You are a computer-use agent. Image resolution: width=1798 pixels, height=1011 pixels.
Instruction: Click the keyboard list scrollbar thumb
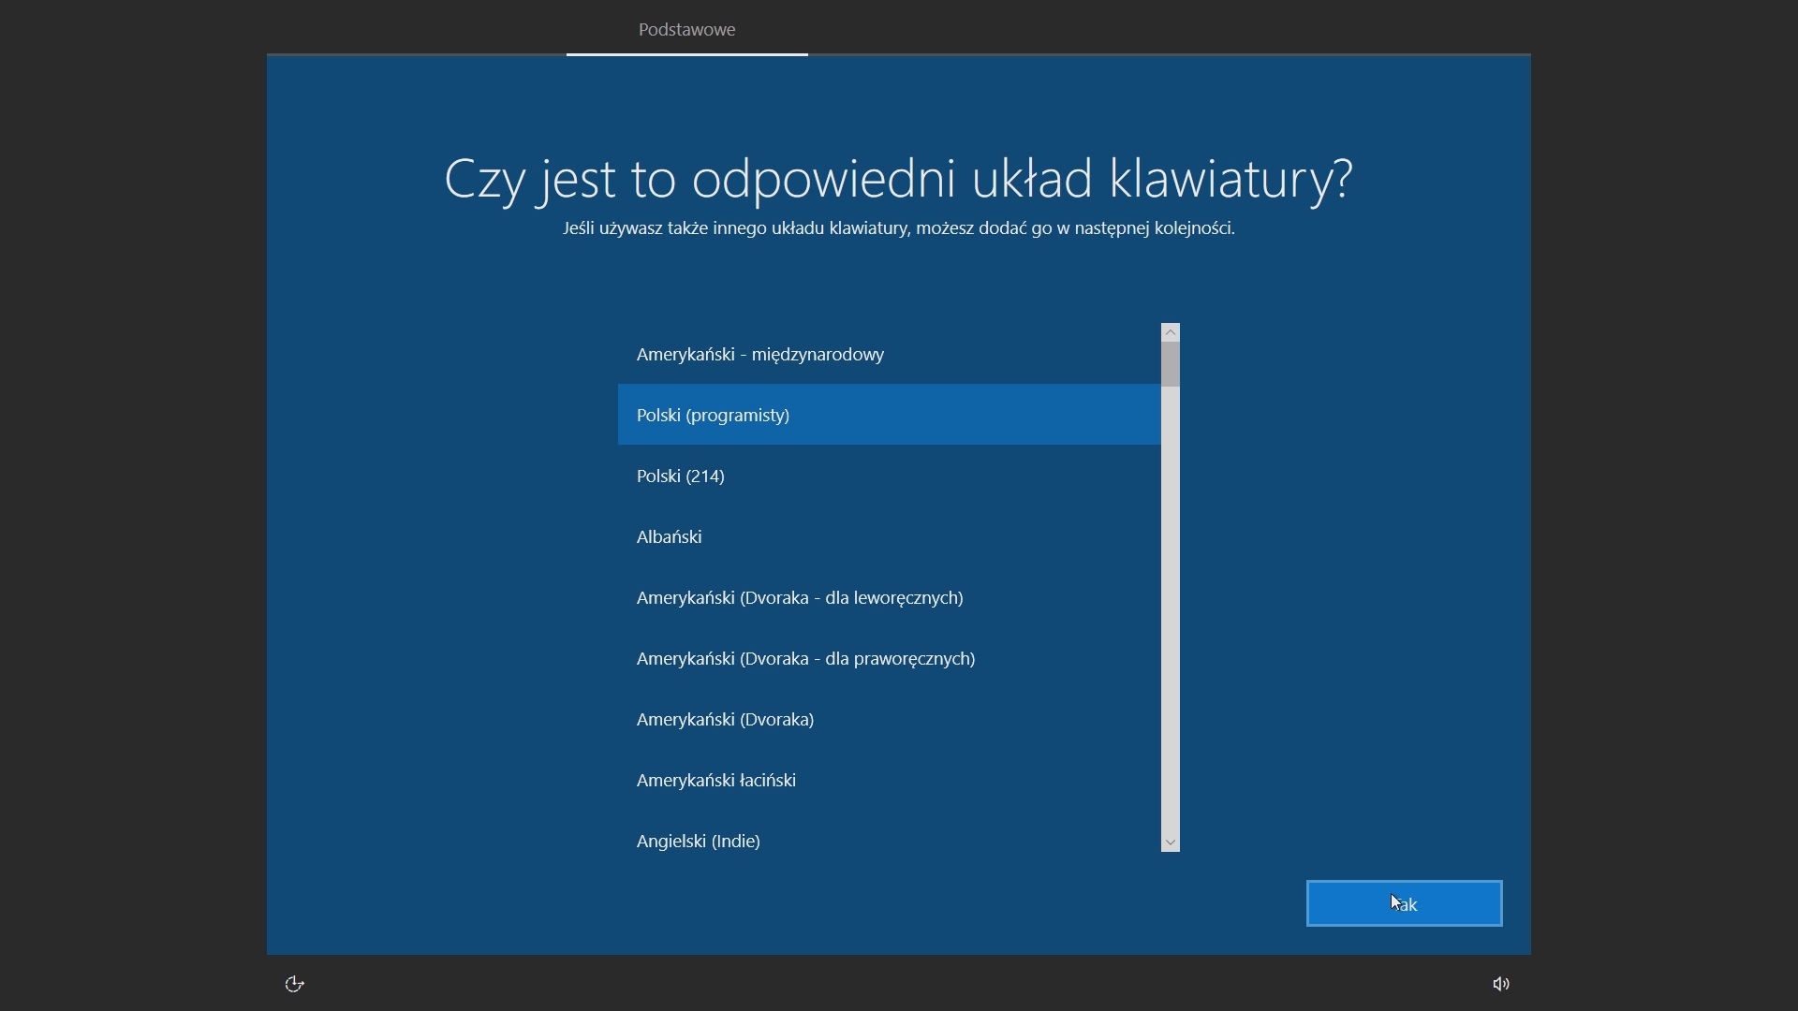(1171, 364)
